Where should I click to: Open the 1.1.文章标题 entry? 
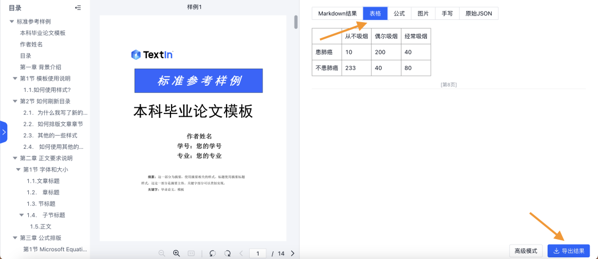[43, 181]
